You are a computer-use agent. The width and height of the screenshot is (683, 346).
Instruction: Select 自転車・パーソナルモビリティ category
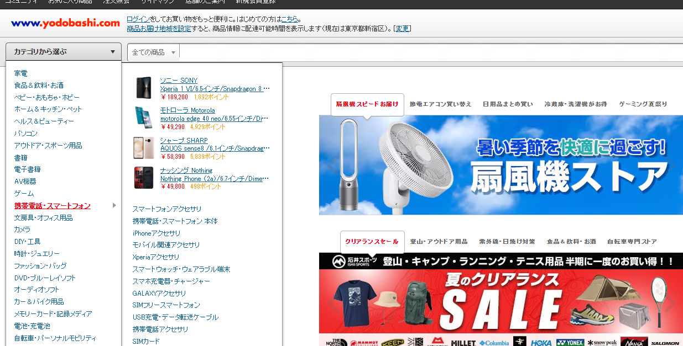pos(55,338)
